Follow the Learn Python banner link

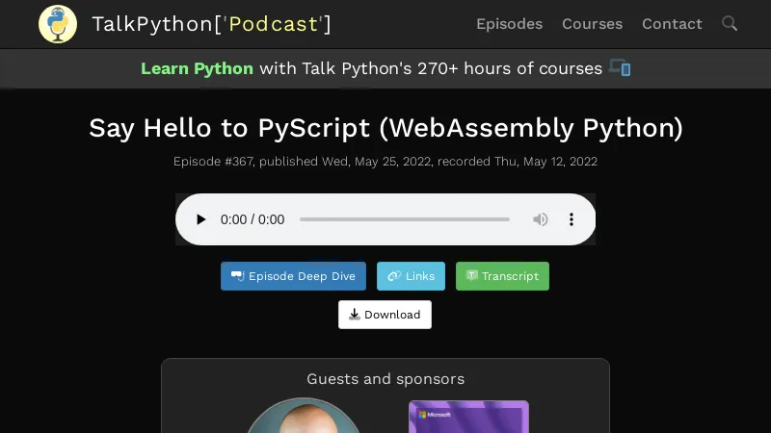coord(197,68)
